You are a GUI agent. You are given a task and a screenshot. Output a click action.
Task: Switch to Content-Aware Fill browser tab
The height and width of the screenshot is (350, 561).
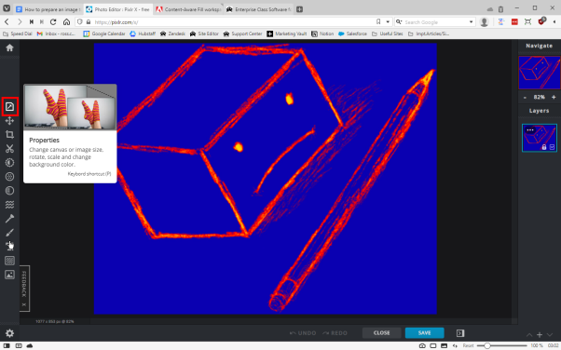(x=188, y=9)
